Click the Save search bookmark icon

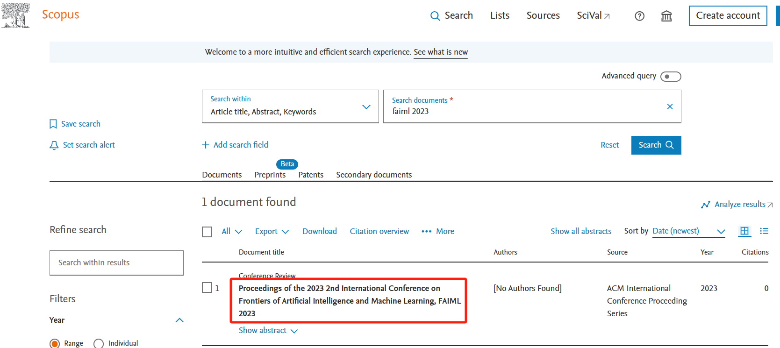(53, 124)
